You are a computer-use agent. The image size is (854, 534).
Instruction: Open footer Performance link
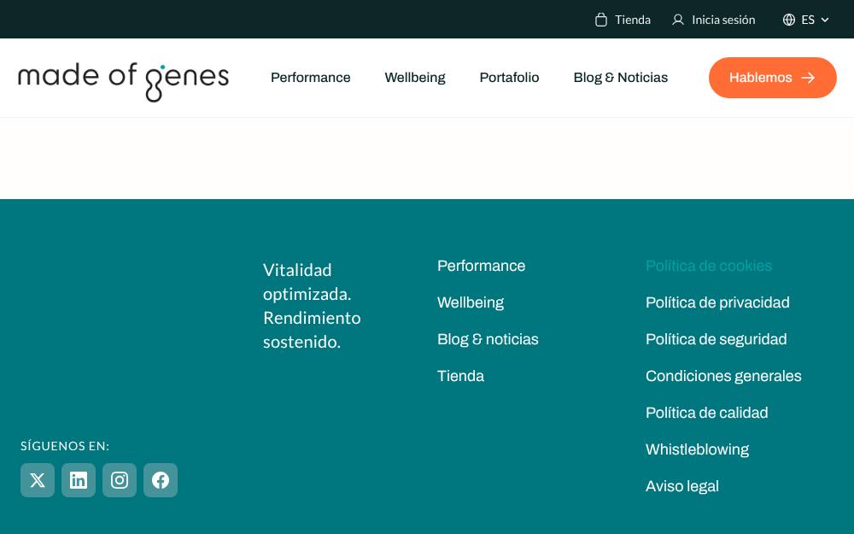point(482,266)
